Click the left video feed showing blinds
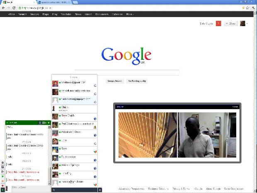Image resolution: width=257 pixels, height=193 pixels. click(x=148, y=135)
